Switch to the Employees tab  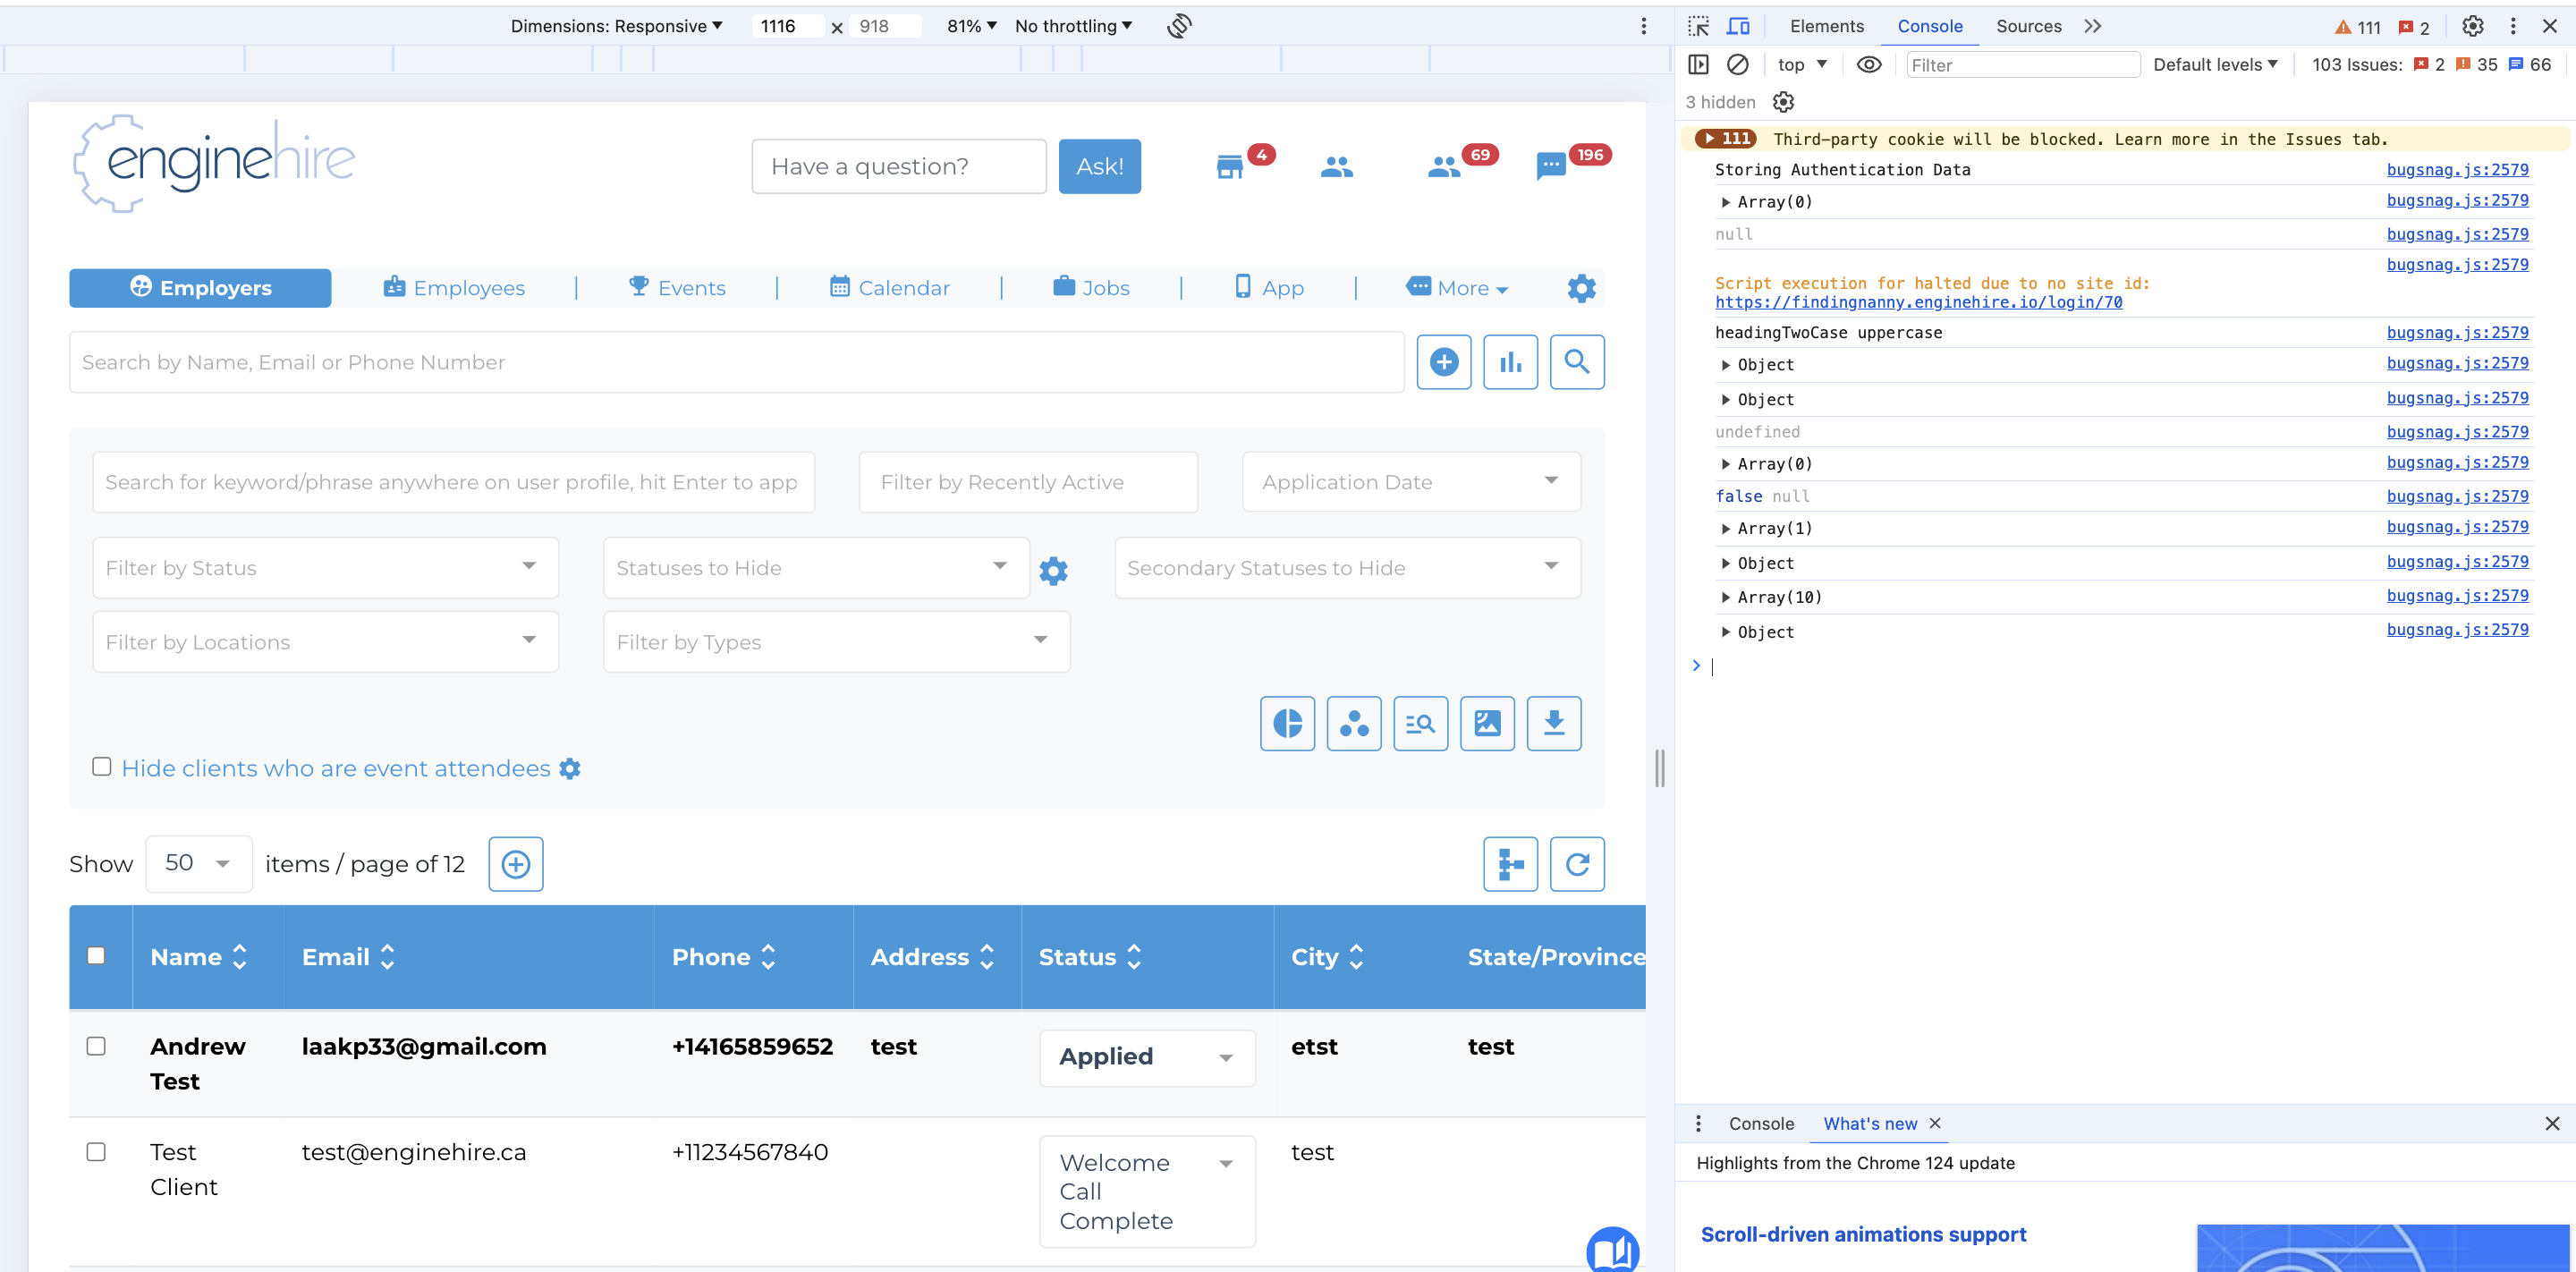pos(468,288)
